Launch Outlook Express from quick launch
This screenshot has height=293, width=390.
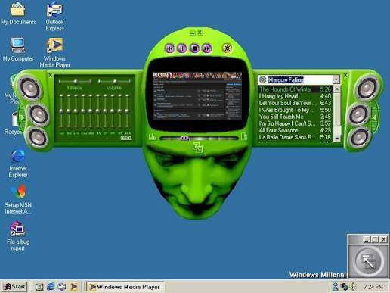62,287
